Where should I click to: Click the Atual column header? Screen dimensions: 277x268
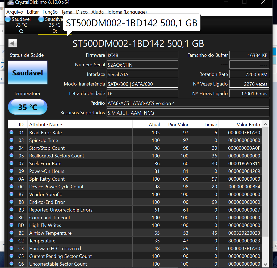147,124
